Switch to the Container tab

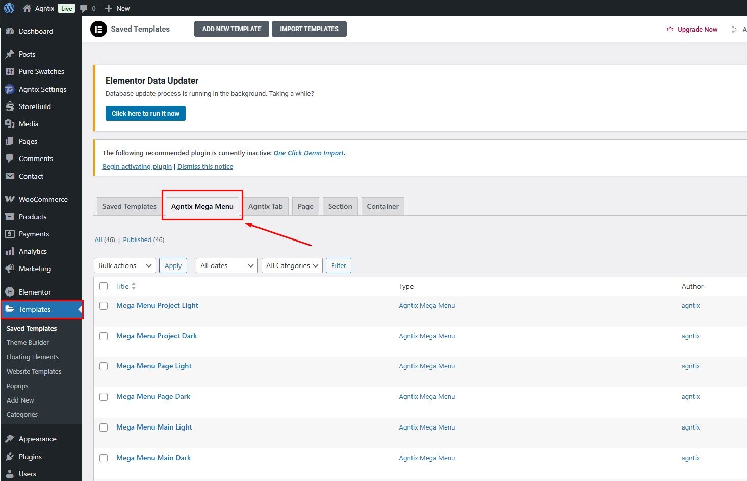click(382, 206)
